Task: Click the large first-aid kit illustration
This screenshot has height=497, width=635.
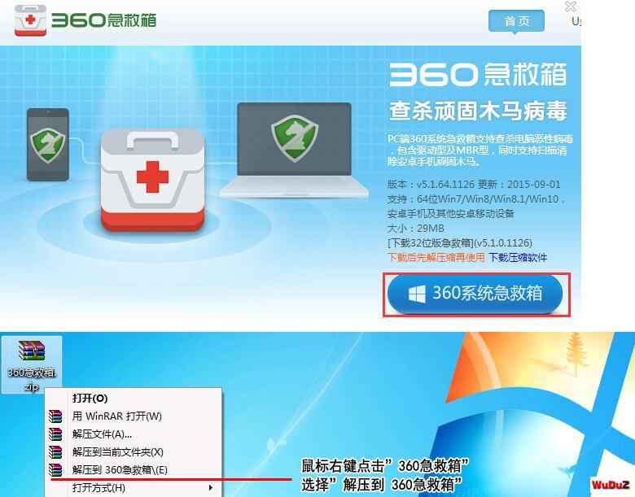Action: point(153,180)
